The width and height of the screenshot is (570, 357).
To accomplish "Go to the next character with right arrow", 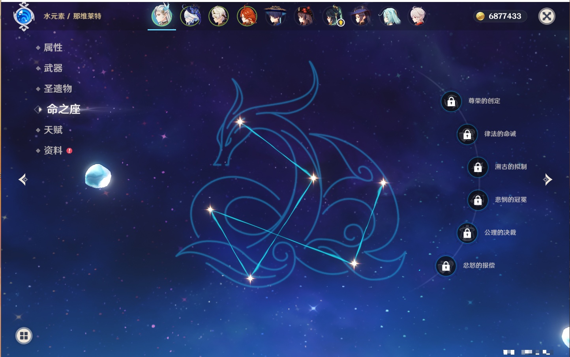I will pos(547,179).
